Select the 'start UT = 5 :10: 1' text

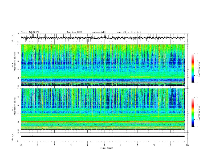pos(129,32)
